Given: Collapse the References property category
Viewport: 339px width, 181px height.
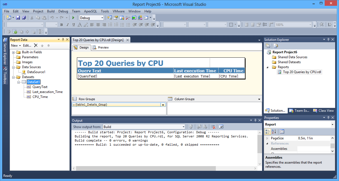Looking at the screenshot, I should 267,143.
